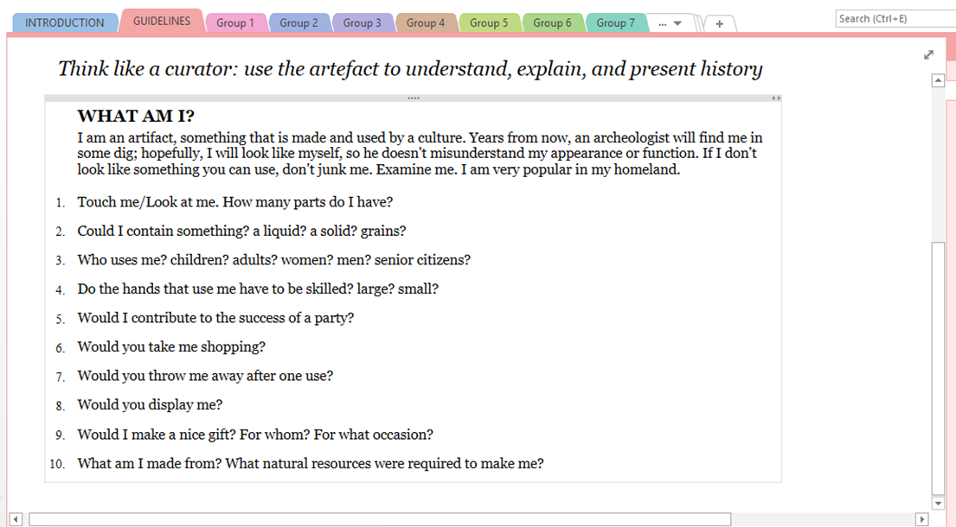The width and height of the screenshot is (956, 527).
Task: Open the Group 5 section tab
Action: pyautogui.click(x=489, y=22)
